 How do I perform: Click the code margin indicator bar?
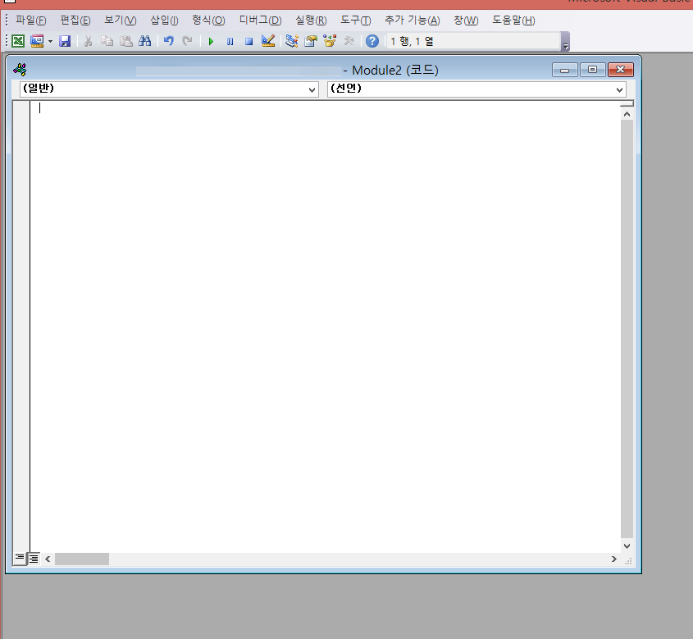coord(21,326)
